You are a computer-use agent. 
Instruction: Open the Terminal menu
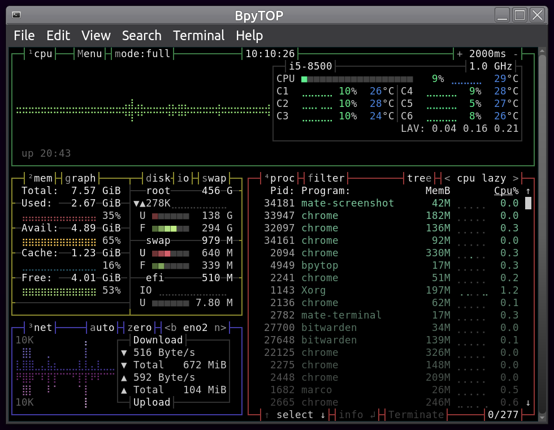(x=198, y=35)
